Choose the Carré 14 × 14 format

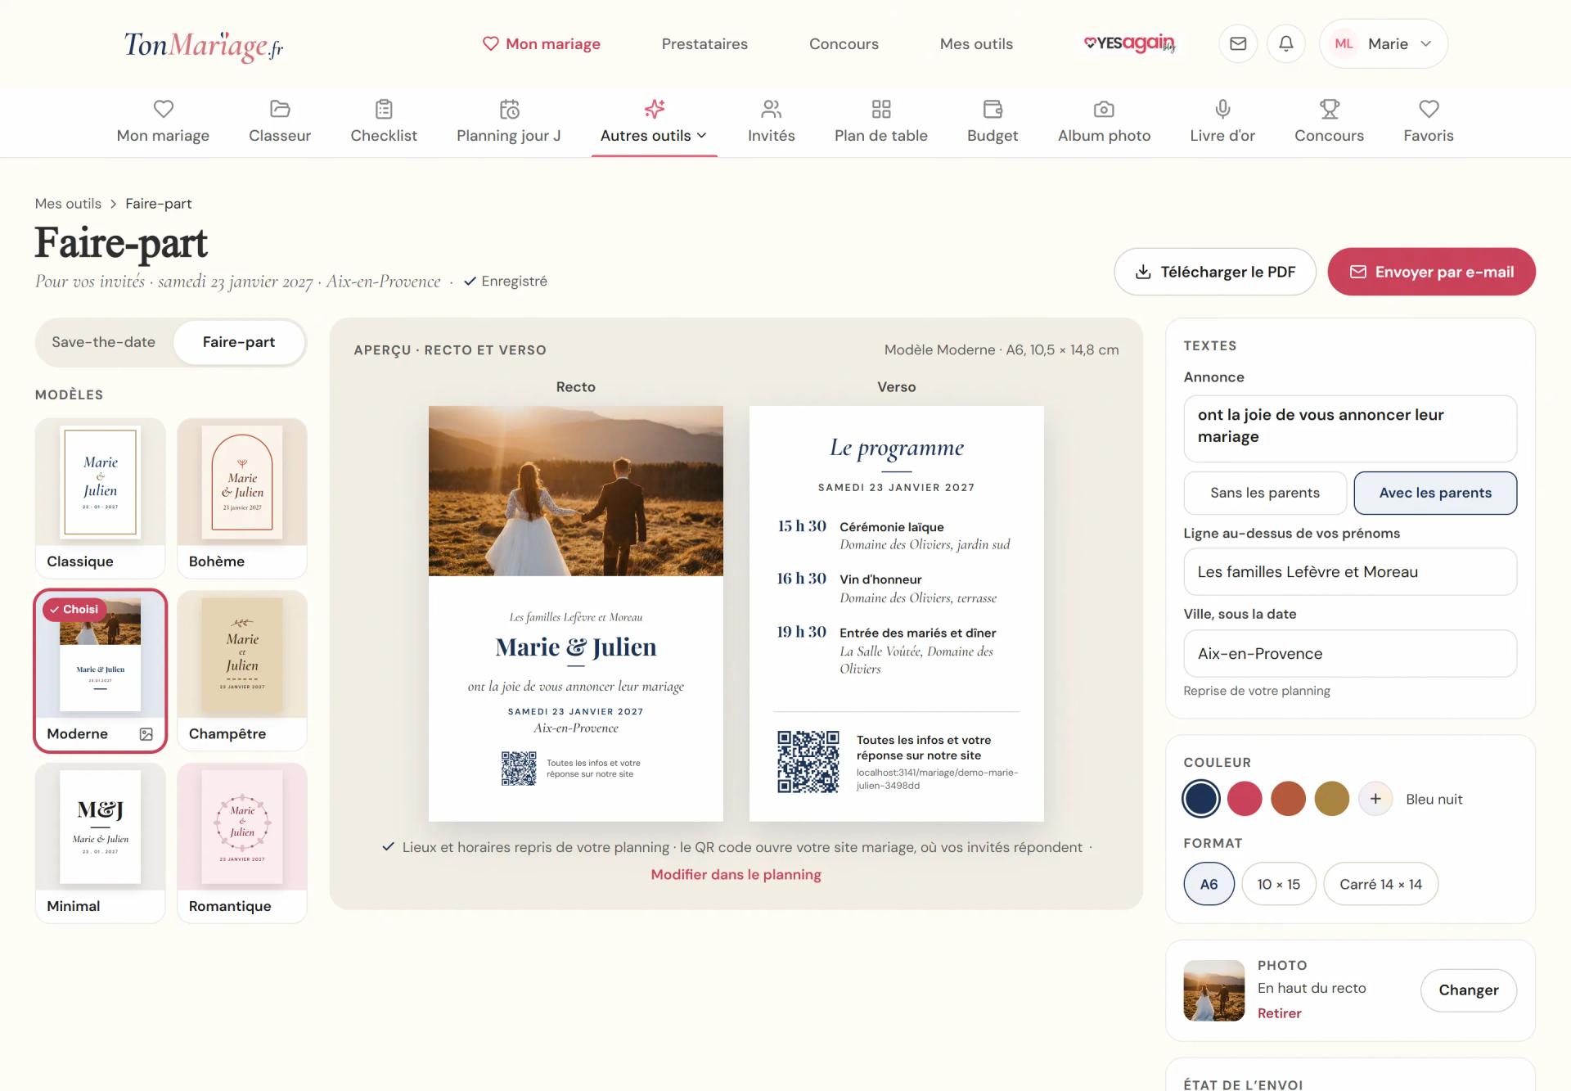point(1380,884)
